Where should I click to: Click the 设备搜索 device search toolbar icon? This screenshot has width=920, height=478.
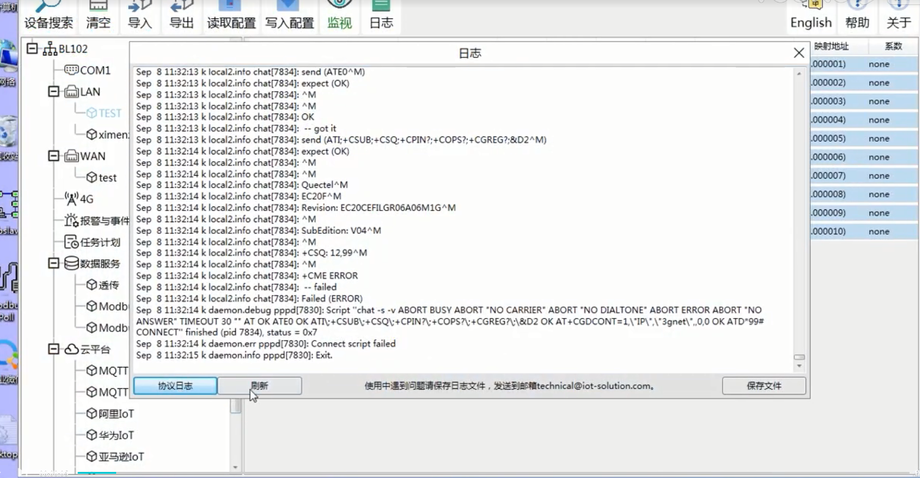click(x=48, y=15)
